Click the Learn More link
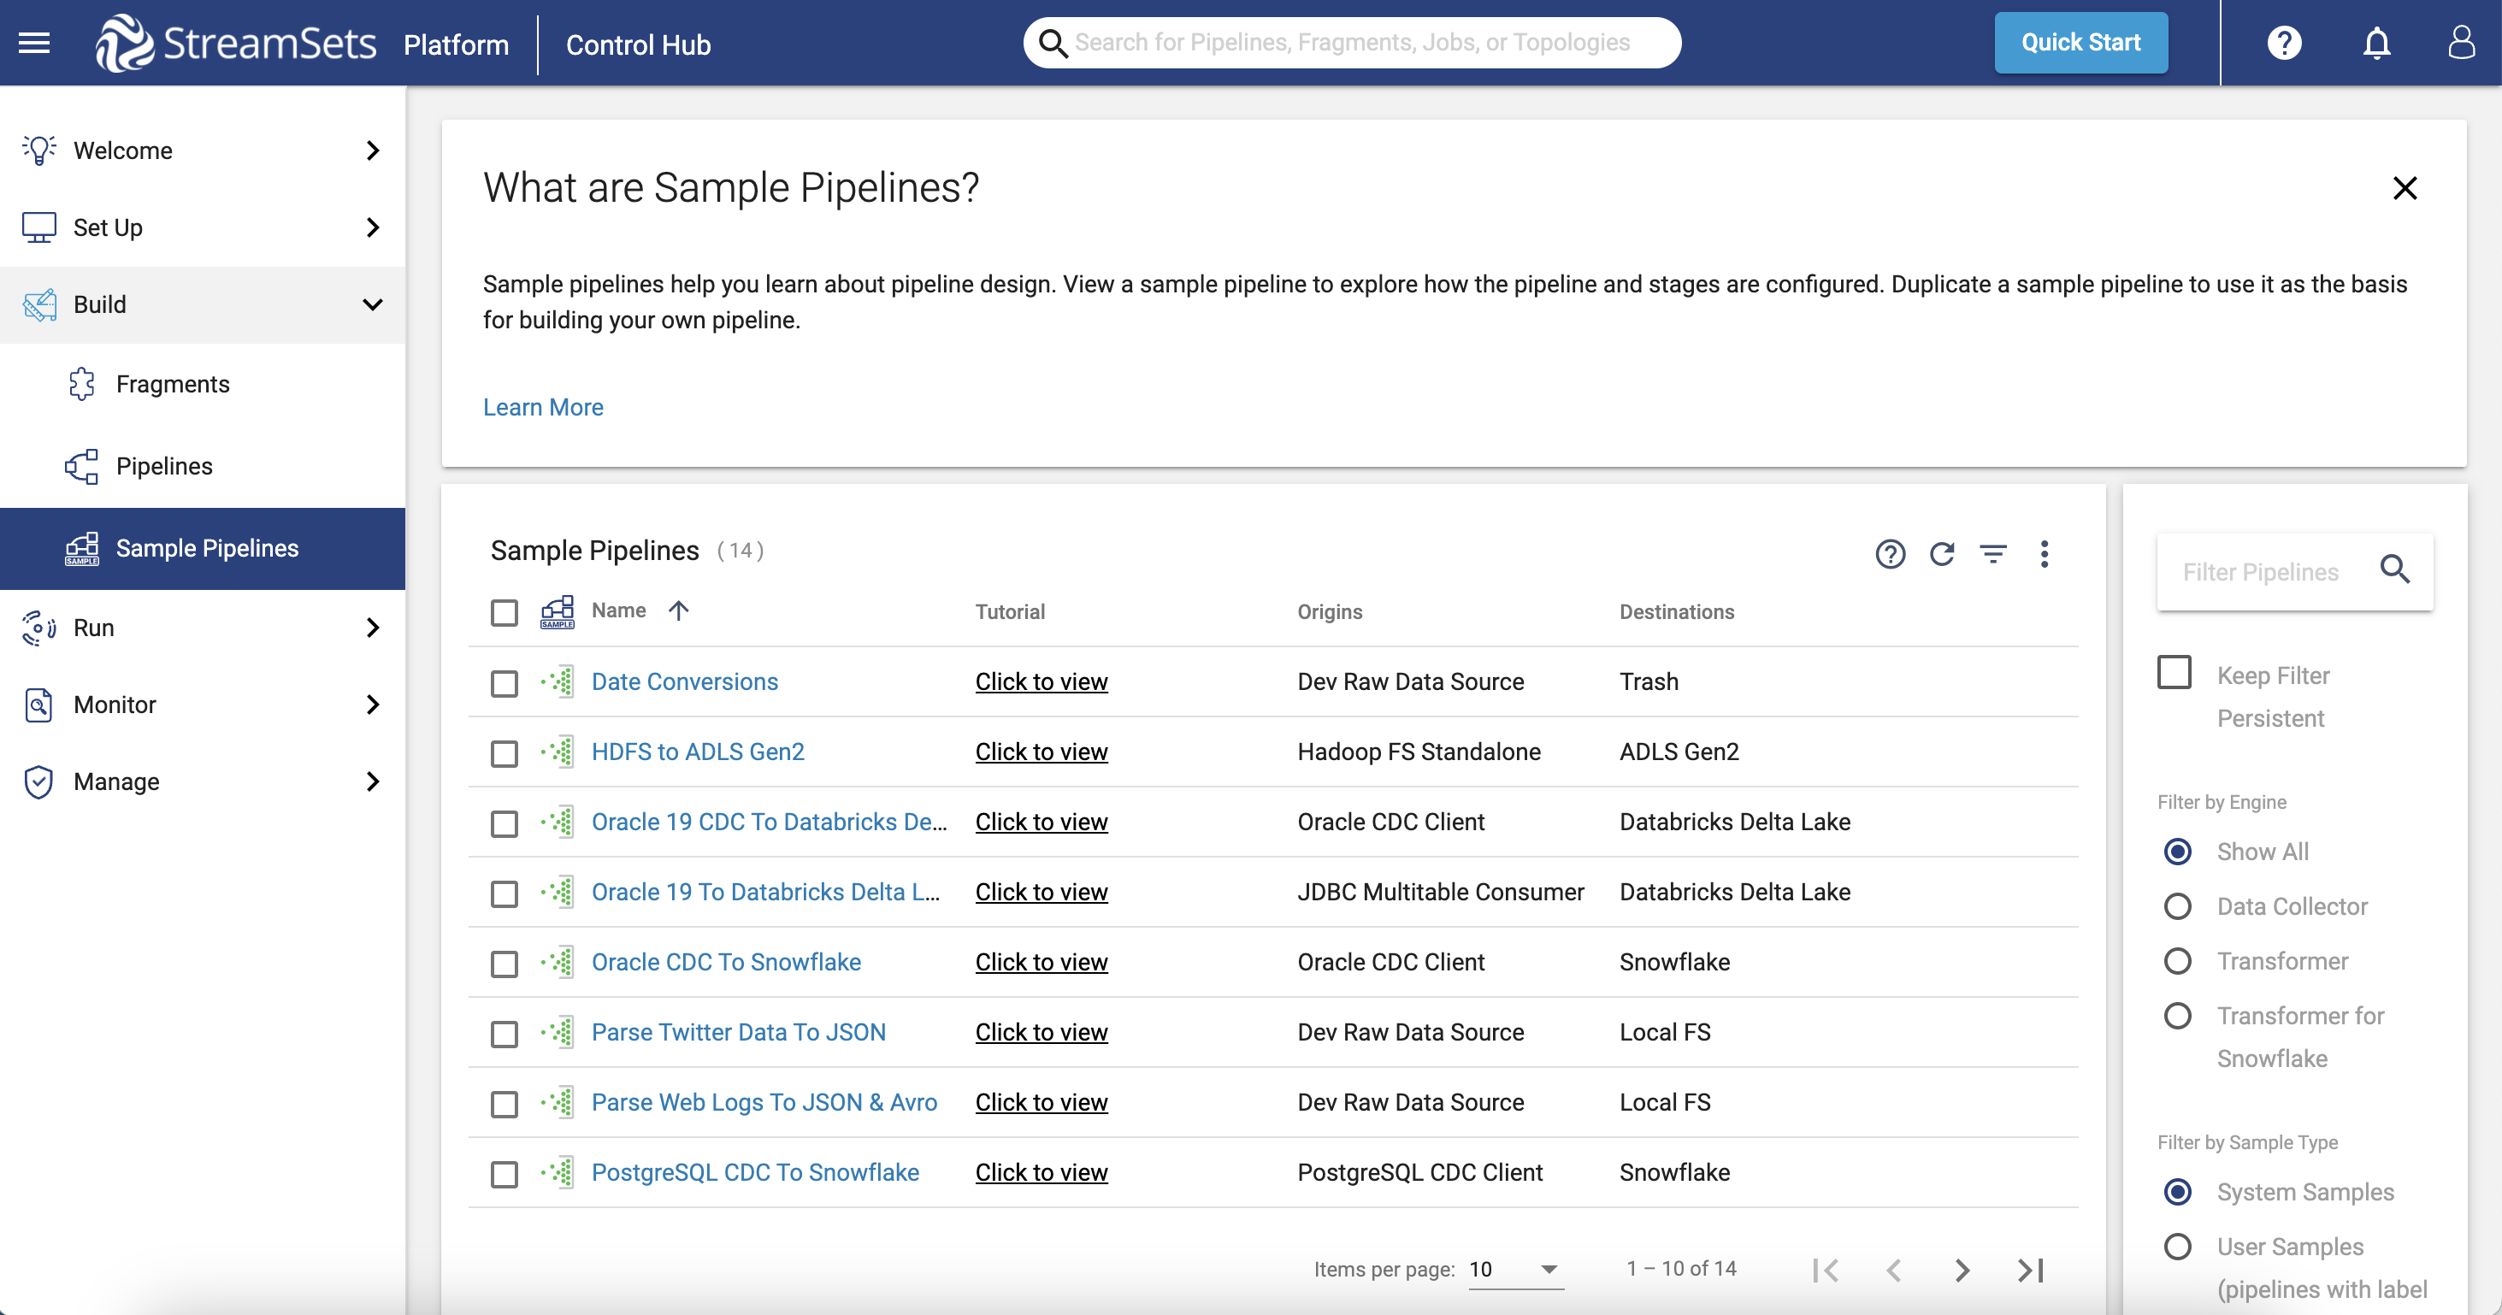This screenshot has height=1315, width=2502. tap(543, 407)
